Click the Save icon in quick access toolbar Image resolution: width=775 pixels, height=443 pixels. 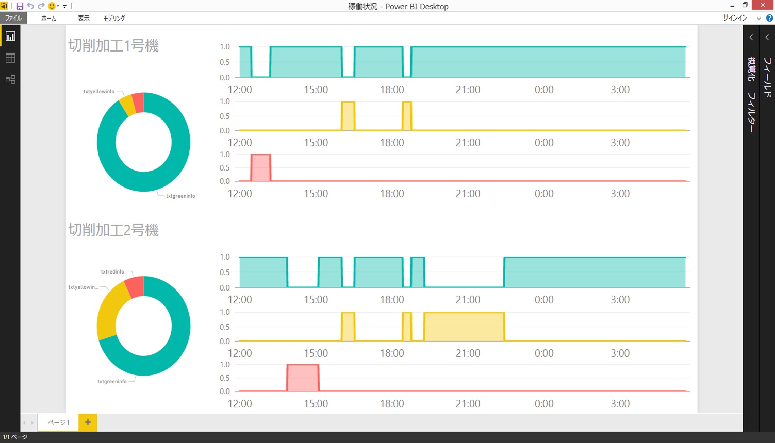[x=20, y=6]
